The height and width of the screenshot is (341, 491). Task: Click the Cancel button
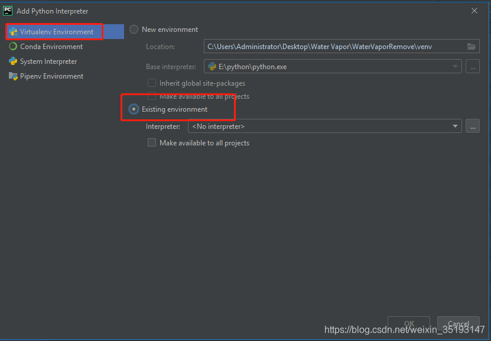click(459, 323)
